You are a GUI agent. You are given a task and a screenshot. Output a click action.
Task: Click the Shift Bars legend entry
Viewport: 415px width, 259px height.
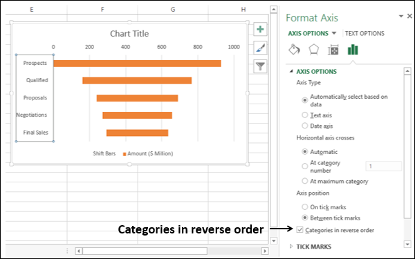point(104,153)
